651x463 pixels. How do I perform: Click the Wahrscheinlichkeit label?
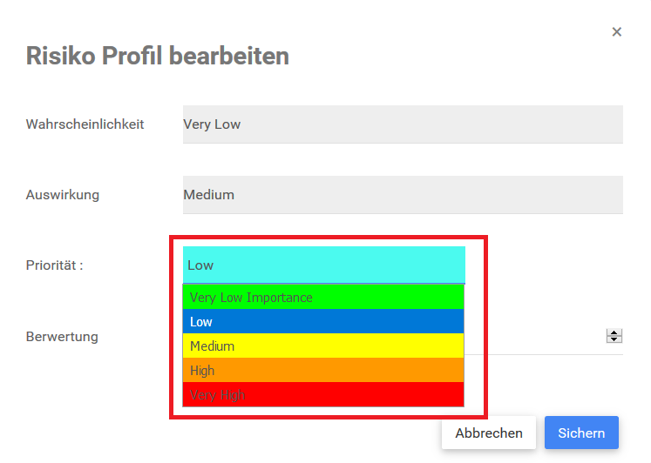[x=85, y=124]
